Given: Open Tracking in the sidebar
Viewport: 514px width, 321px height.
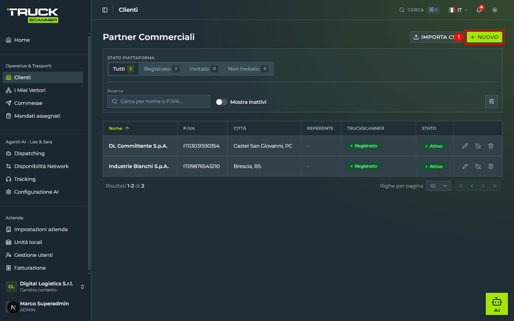Looking at the screenshot, I should [x=43, y=179].
